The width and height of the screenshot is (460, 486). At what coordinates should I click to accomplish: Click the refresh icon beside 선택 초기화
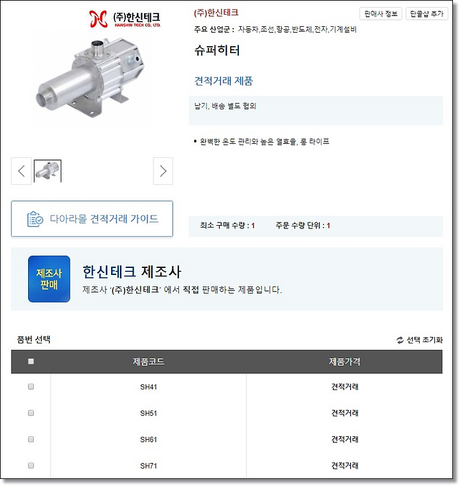(x=400, y=340)
